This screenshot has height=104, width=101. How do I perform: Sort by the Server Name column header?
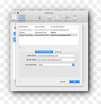click(42, 27)
